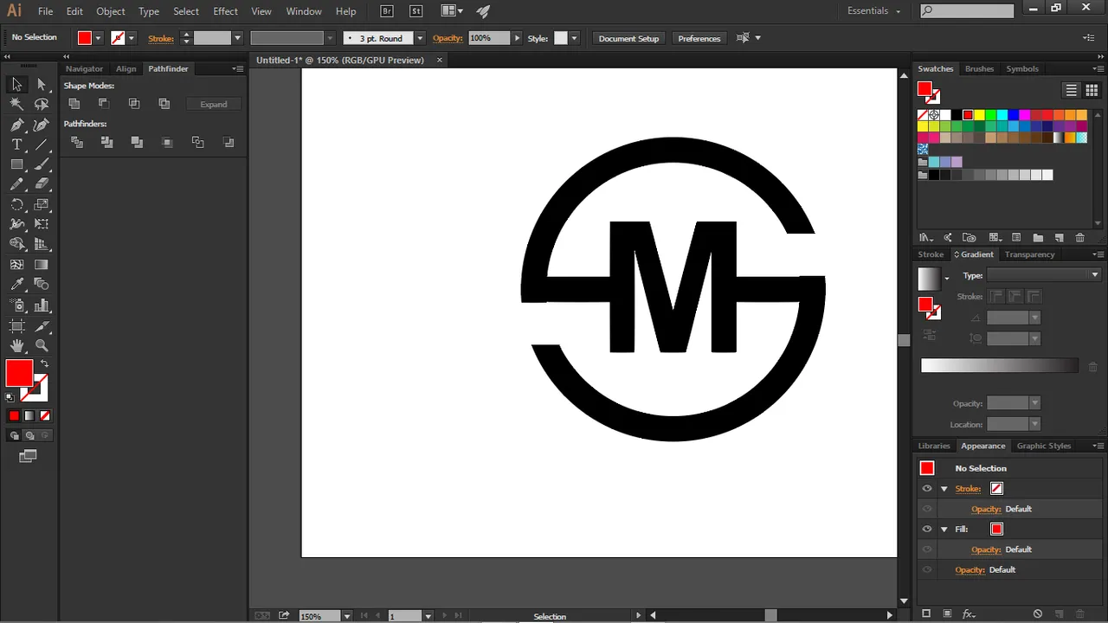Viewport: 1108px width, 623px height.
Task: Choose the Lasso tool
Action: [42, 104]
